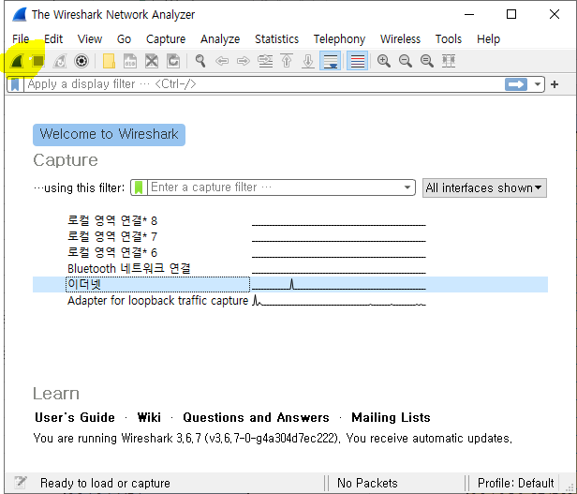Open the Capture menu
This screenshot has width=577, height=494.
tap(166, 39)
